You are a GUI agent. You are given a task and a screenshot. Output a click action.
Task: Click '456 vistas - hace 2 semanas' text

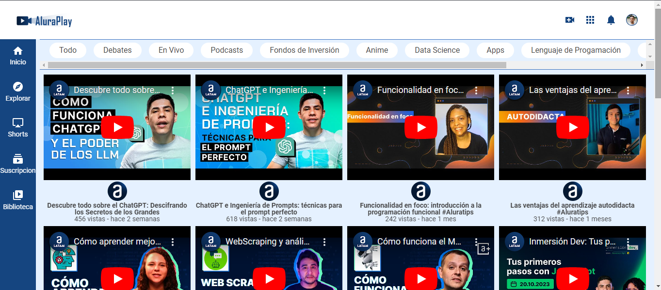[117, 219]
